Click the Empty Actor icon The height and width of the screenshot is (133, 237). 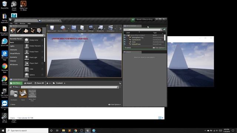coord(27,40)
